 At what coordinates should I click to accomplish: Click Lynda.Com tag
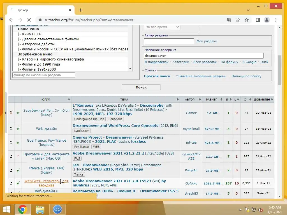pyautogui.click(x=82, y=131)
